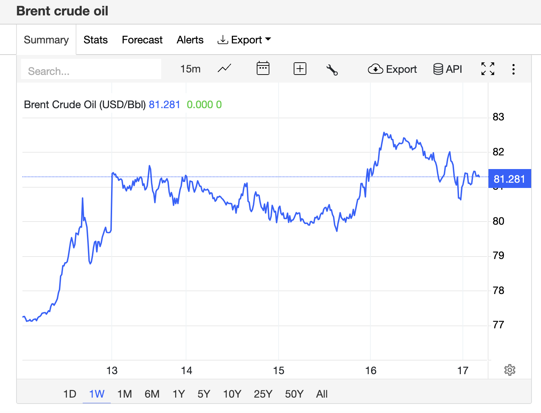This screenshot has width=541, height=413.
Task: Switch to the Summary tab
Action: coord(46,40)
